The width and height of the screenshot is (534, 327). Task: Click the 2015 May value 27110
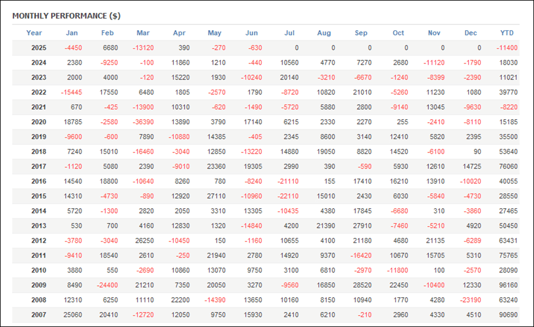(x=216, y=196)
